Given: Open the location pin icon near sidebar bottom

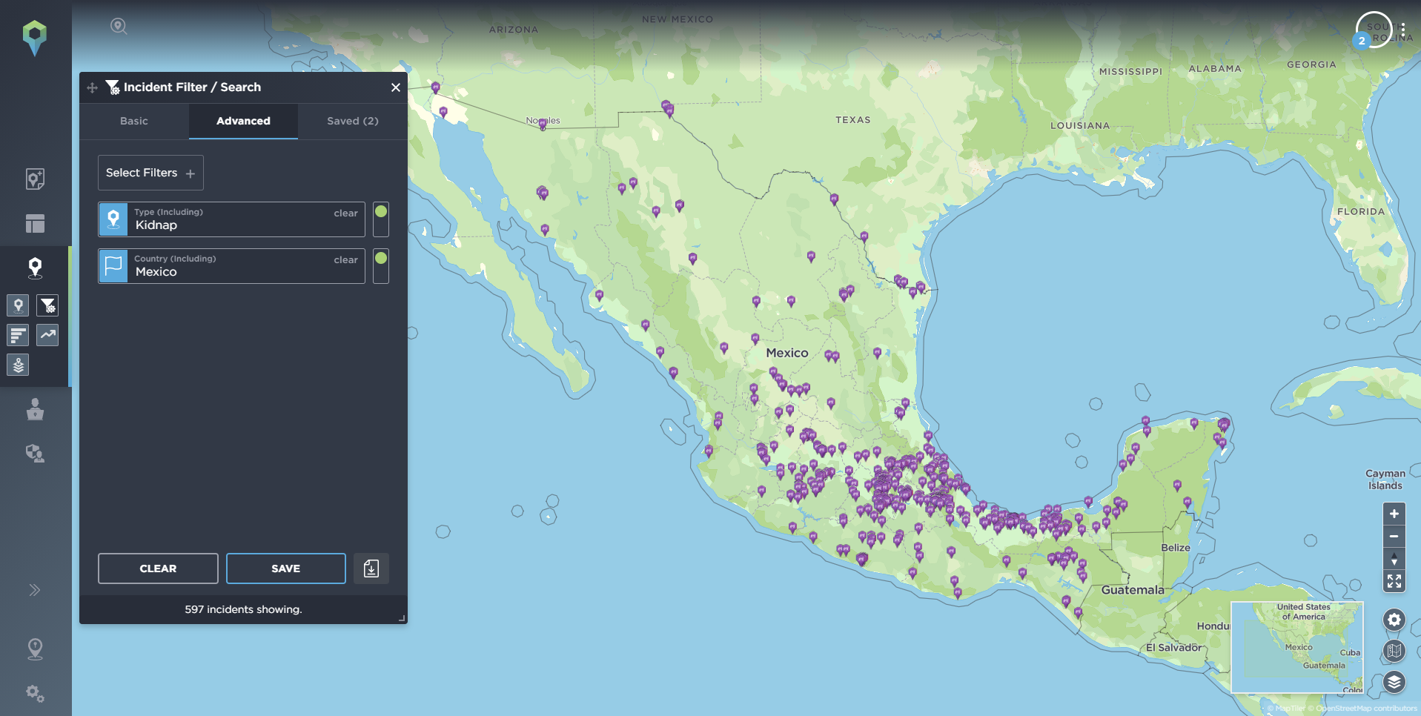Looking at the screenshot, I should 35,649.
